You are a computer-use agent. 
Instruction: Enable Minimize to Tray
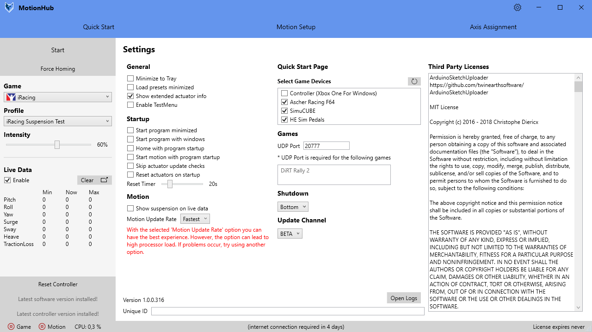point(130,79)
